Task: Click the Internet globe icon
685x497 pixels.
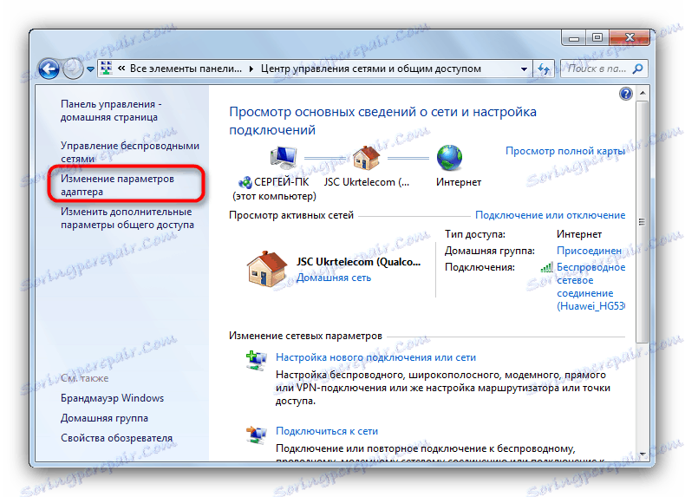Action: tap(449, 158)
